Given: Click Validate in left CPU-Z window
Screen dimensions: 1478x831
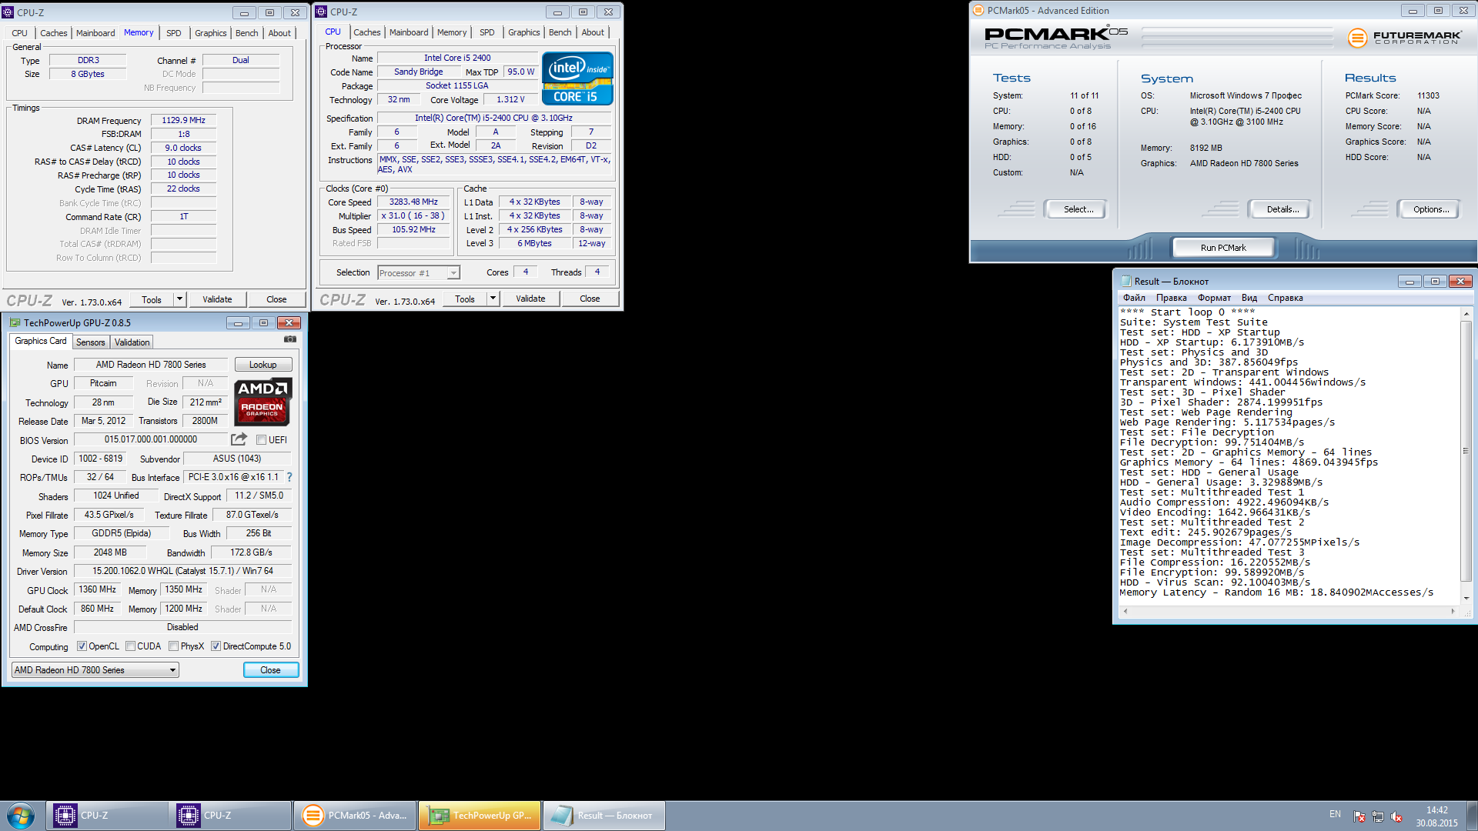Looking at the screenshot, I should [217, 299].
